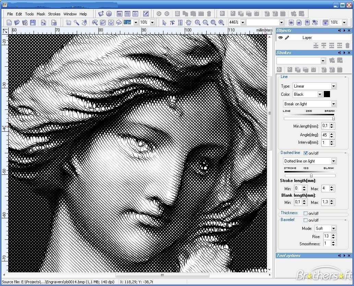Uncheck the Dashed line on/off checkbox
The image size is (354, 286).
[x=305, y=153]
